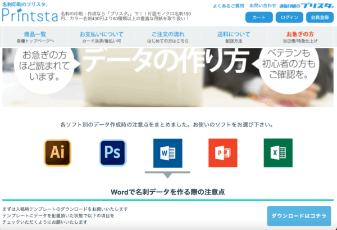This screenshot has height=230, width=337.
Task: Open the 送料について menu item
Action: [234, 37]
